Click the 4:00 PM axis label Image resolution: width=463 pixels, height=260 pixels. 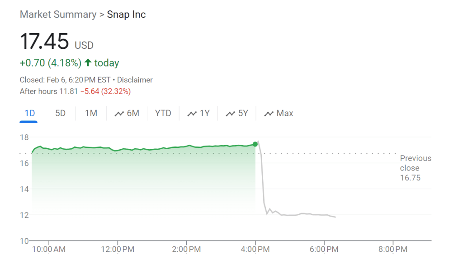click(x=255, y=249)
